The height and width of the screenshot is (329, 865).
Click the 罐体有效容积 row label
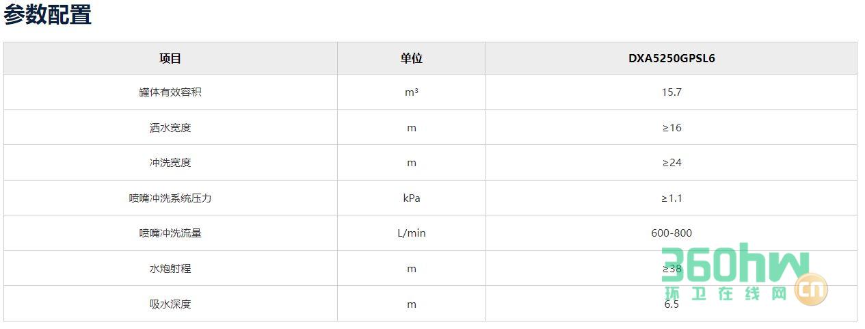coord(170,92)
